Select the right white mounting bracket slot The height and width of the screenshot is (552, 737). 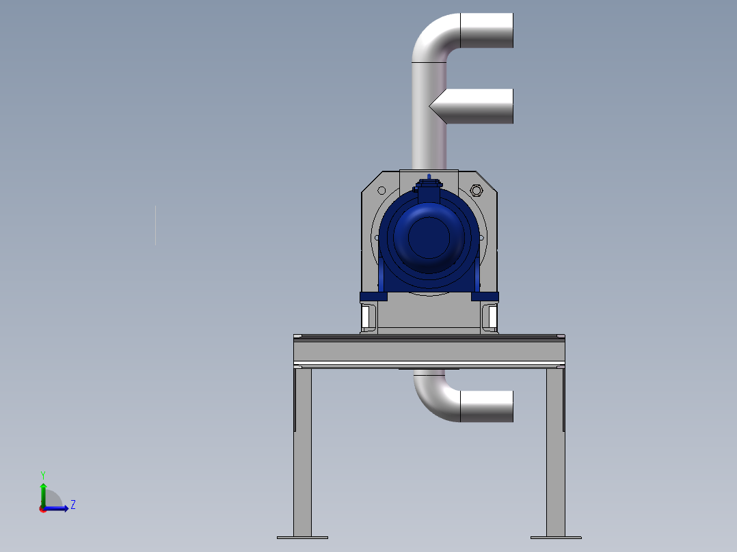point(493,316)
